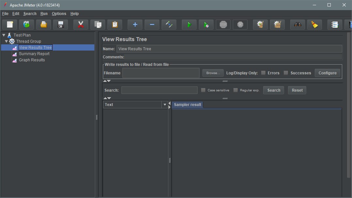Viewport: 352px width, 198px height.
Task: Reset search with yellow brush icon
Action: [x=314, y=24]
